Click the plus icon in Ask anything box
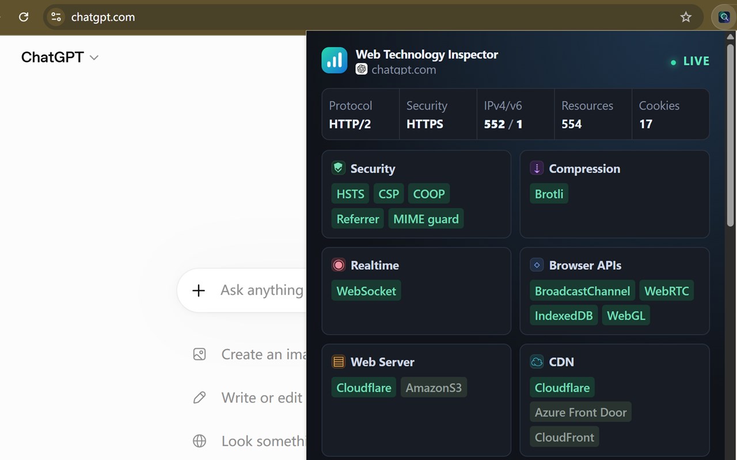 coord(199,290)
